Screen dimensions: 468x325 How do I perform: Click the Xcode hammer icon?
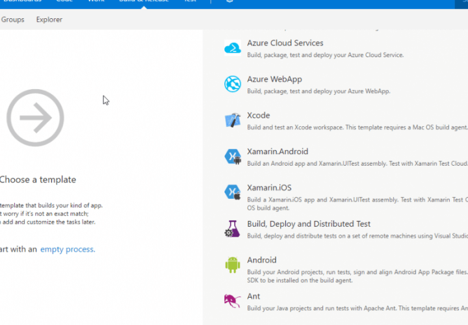[x=233, y=120]
